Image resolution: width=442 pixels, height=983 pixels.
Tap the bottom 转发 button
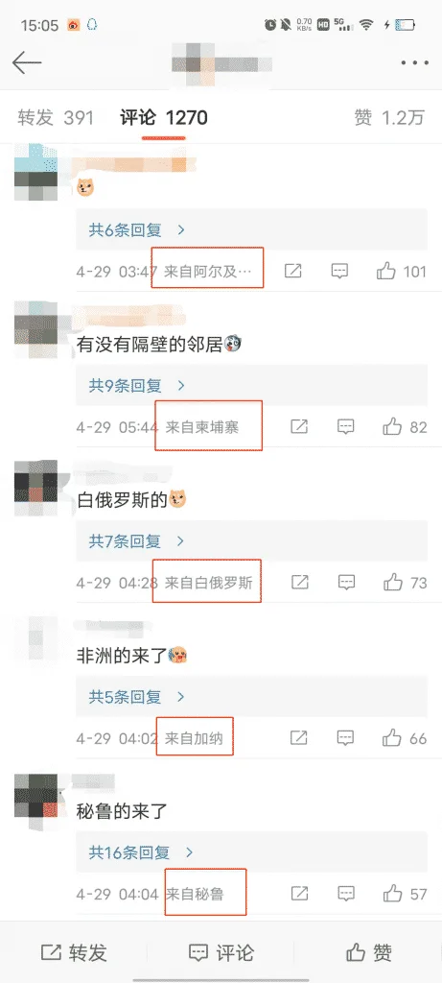pos(74,953)
